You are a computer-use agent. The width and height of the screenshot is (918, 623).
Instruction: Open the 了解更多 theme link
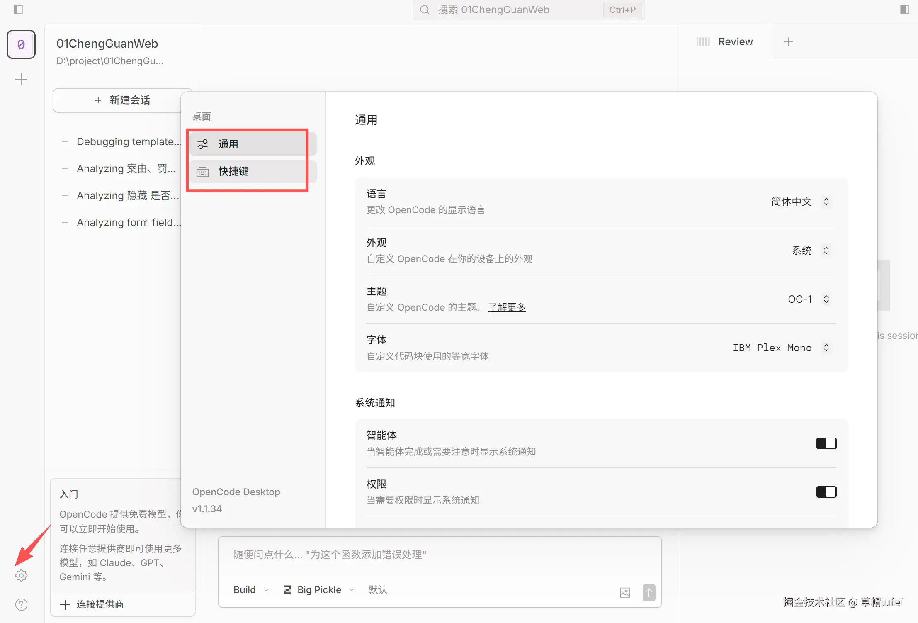click(x=507, y=307)
